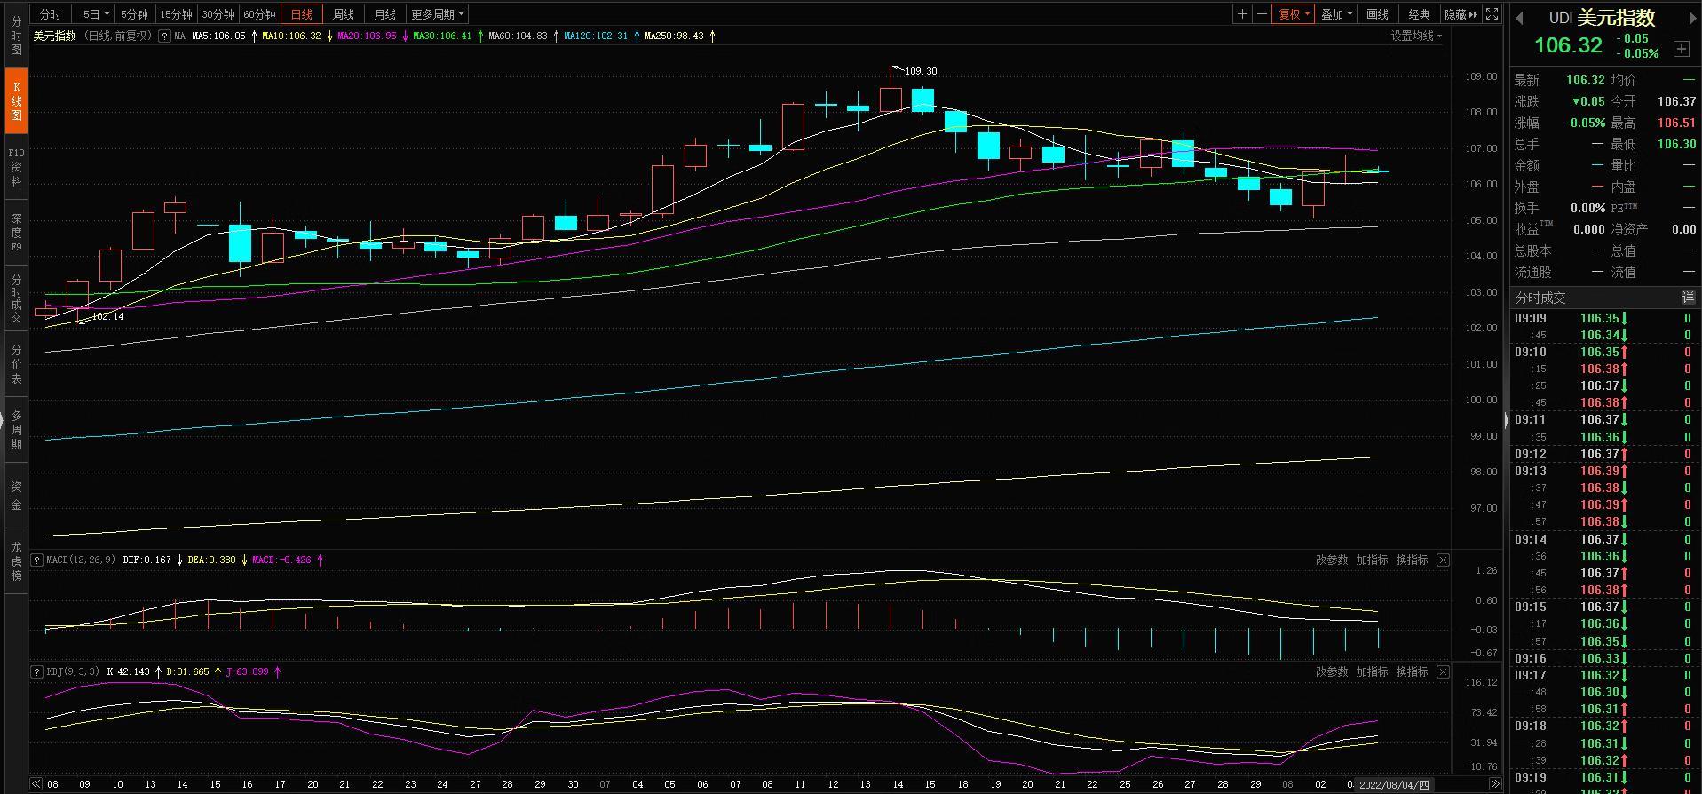Click the MA help question mark icon
This screenshot has width=1702, height=794.
point(164,36)
